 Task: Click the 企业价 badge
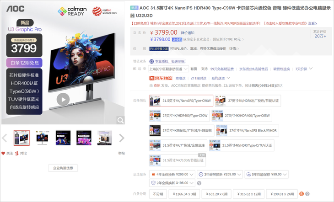[x=177, y=40]
